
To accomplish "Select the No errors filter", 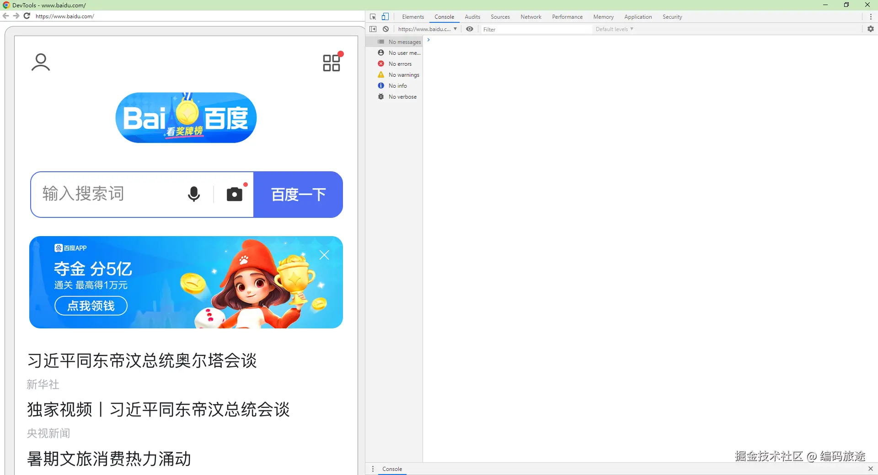I will click(x=395, y=64).
